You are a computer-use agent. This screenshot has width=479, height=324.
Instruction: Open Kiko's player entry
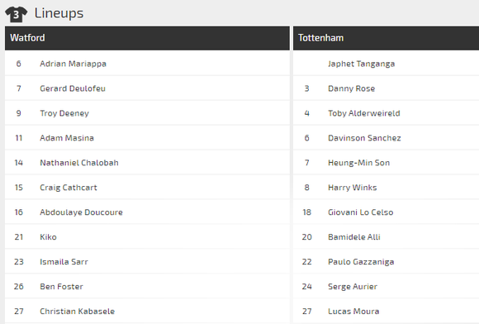tap(48, 237)
